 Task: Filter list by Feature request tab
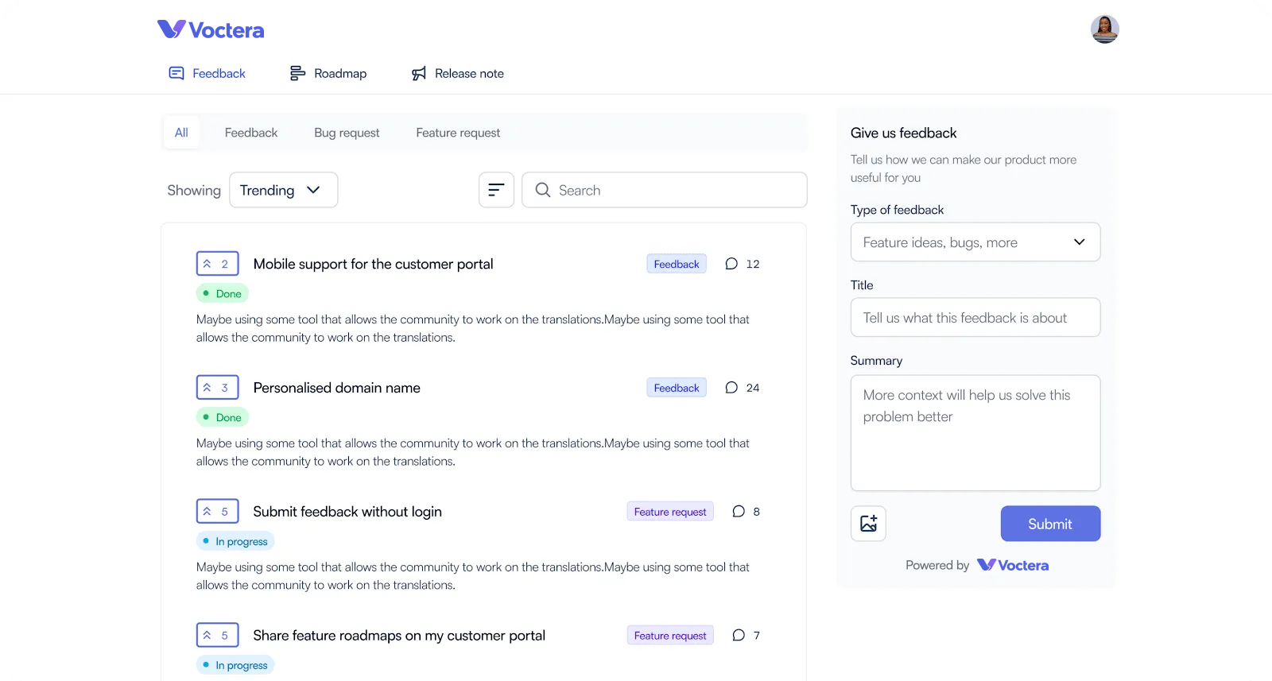[x=458, y=133]
